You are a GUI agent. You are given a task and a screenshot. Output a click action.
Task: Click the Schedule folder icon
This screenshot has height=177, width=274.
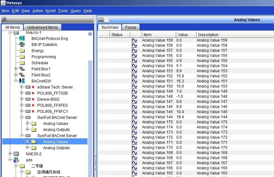pos(22,63)
